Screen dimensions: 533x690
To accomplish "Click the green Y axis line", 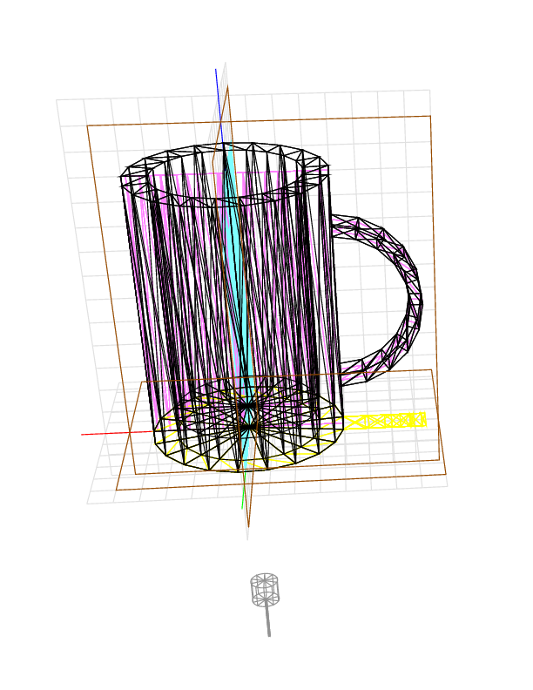I will pyautogui.click(x=243, y=497).
